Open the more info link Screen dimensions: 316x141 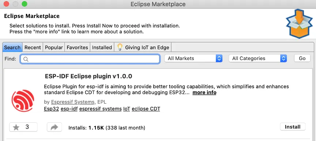point(204,93)
